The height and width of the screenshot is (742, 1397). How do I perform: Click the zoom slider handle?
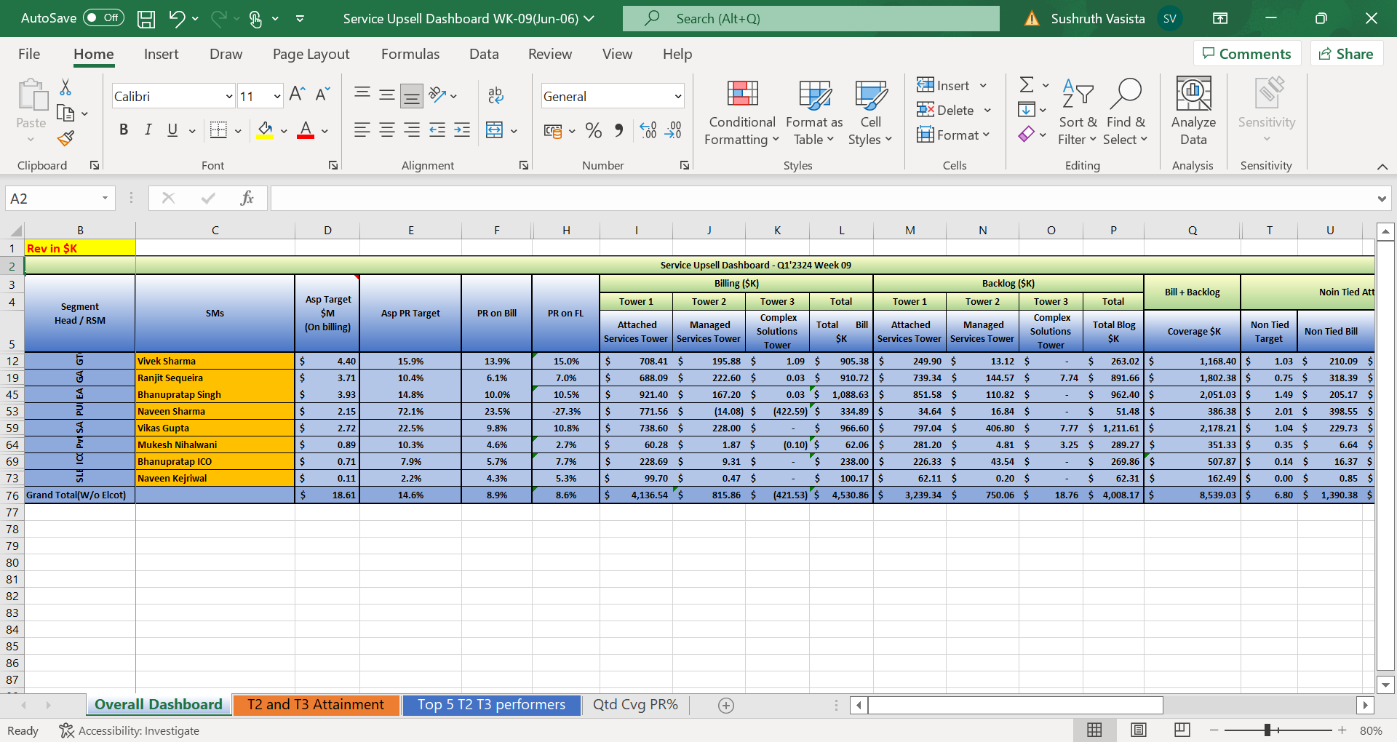(1267, 730)
